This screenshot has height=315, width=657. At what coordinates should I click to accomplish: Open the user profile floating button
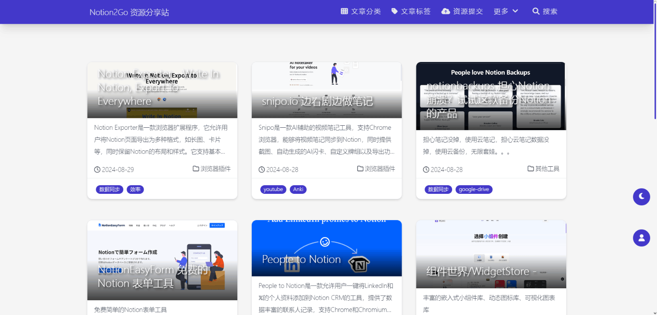641,238
